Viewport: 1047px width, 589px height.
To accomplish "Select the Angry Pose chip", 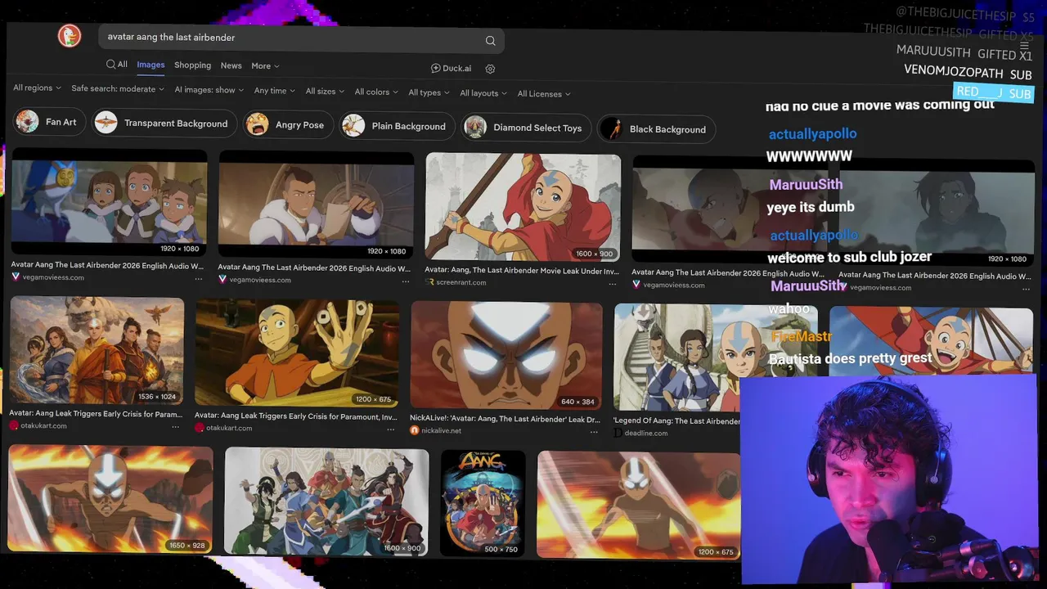I will [288, 125].
